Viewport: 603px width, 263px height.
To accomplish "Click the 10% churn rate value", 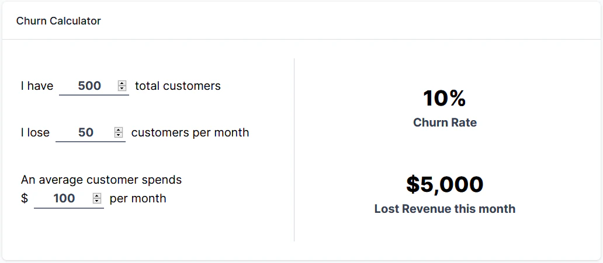I will [x=445, y=98].
